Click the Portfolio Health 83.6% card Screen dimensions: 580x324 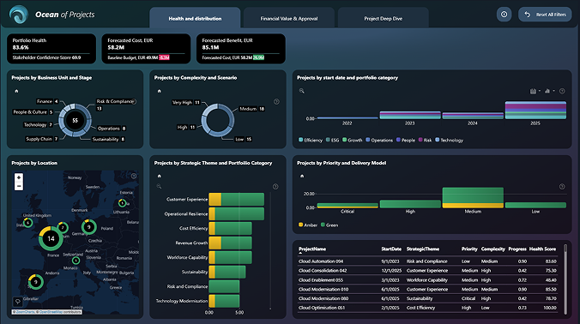(x=51, y=49)
